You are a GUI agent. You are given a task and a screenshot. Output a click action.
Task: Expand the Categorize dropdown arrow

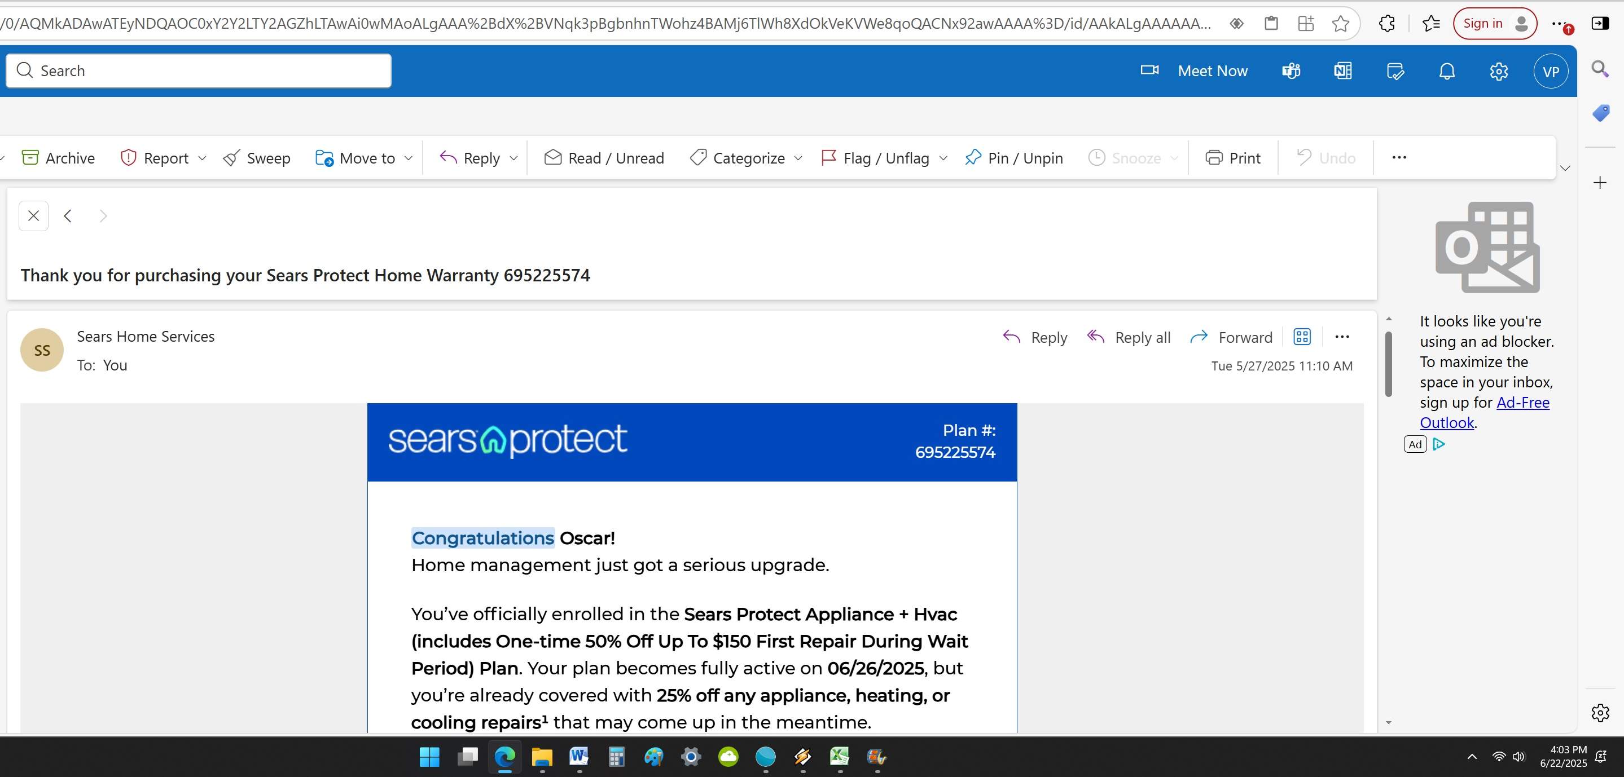[798, 158]
